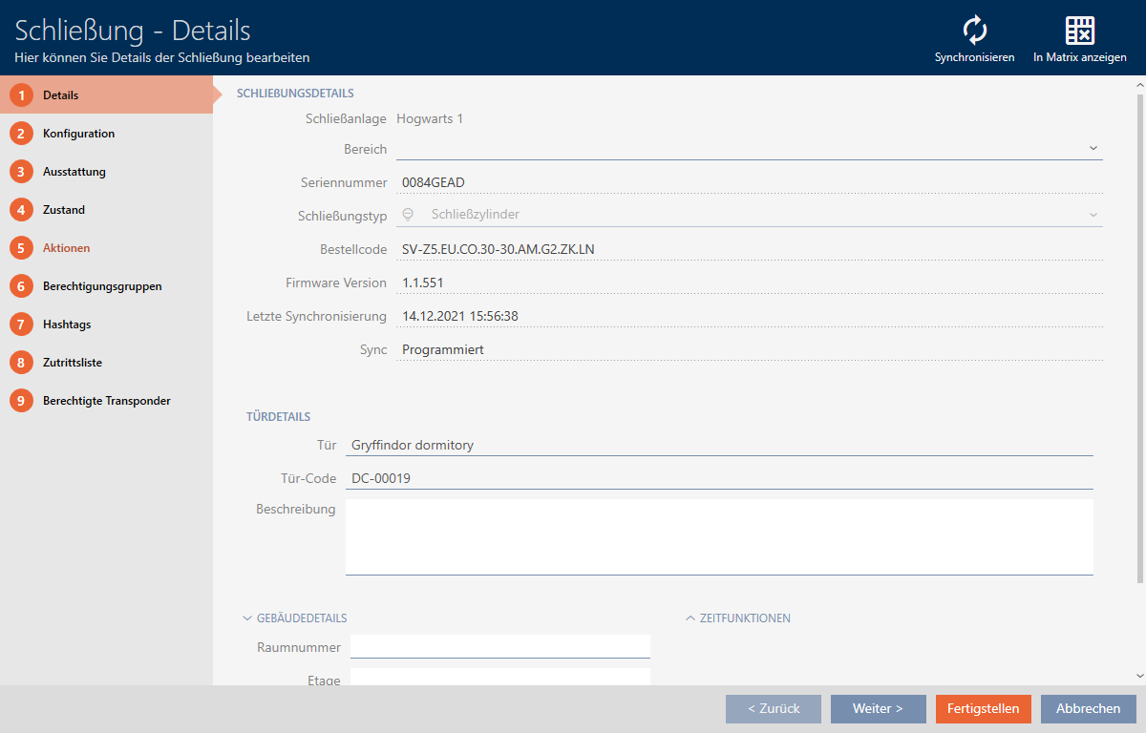Viewport: 1146px width, 733px height.
Task: Click step 8 Zutrittsliste number icon
Action: (22, 363)
